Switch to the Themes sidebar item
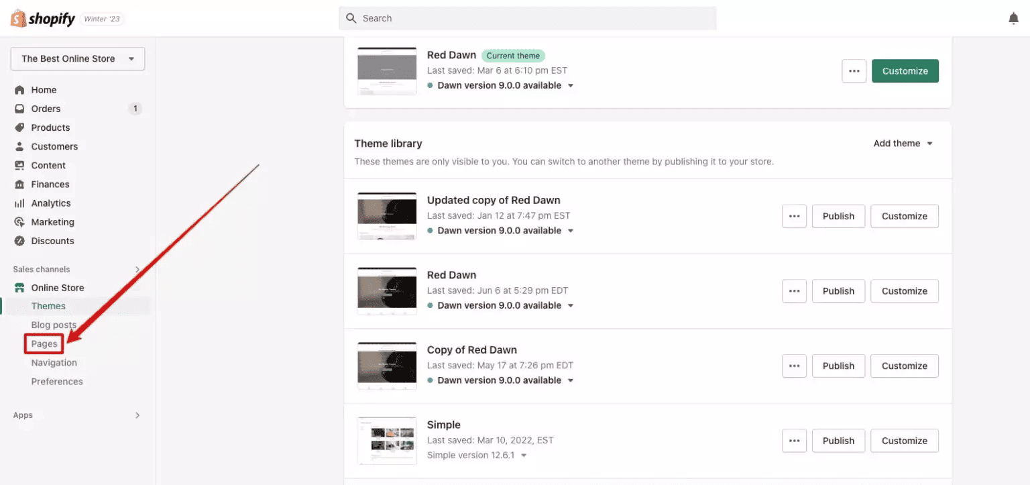This screenshot has height=485, width=1030. pyautogui.click(x=48, y=305)
